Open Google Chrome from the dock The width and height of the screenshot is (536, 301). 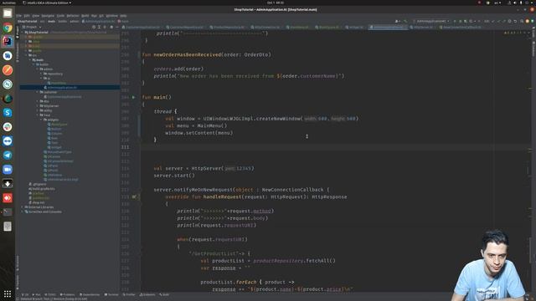click(x=8, y=28)
